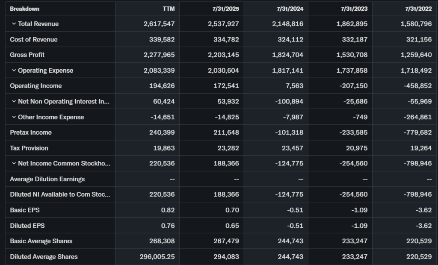Click the Diluted Average Shares row label
Viewport: 438px width, 265px height.
[44, 256]
